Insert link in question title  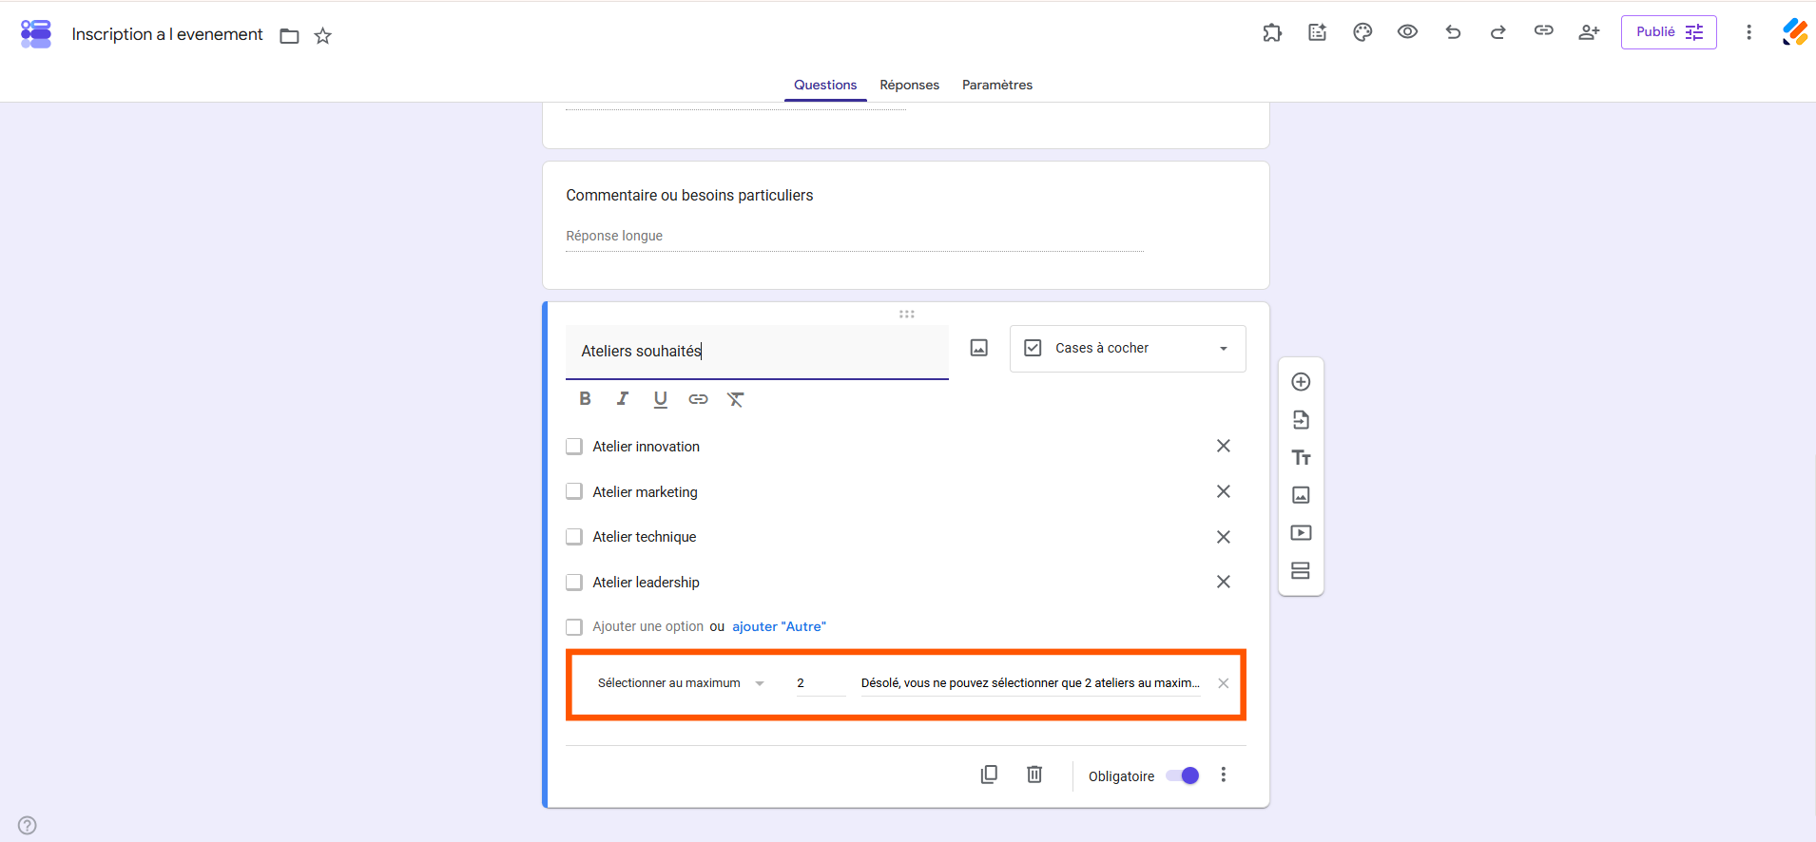point(698,399)
